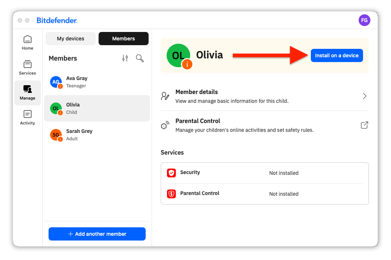
Task: Click Parental Control's Not installed status
Action: tap(284, 194)
